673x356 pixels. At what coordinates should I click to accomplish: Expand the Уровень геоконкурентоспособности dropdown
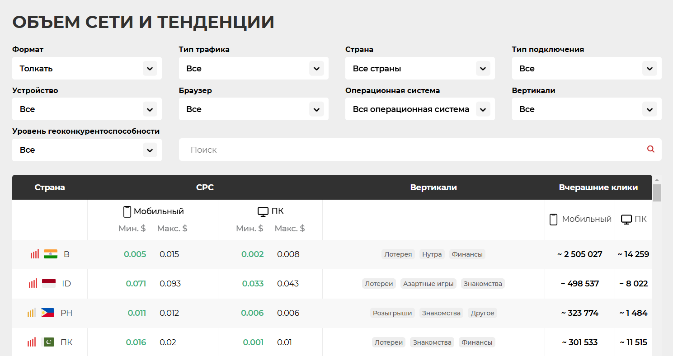tap(87, 150)
